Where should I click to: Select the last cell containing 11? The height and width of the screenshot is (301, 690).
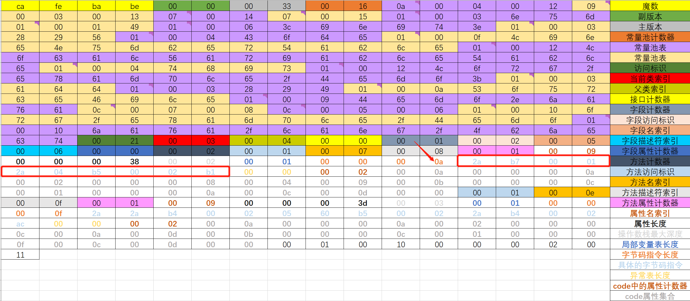pos(20,255)
